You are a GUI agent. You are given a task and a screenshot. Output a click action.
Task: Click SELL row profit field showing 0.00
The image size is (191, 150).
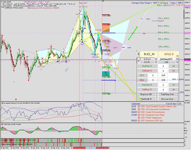(163, 80)
